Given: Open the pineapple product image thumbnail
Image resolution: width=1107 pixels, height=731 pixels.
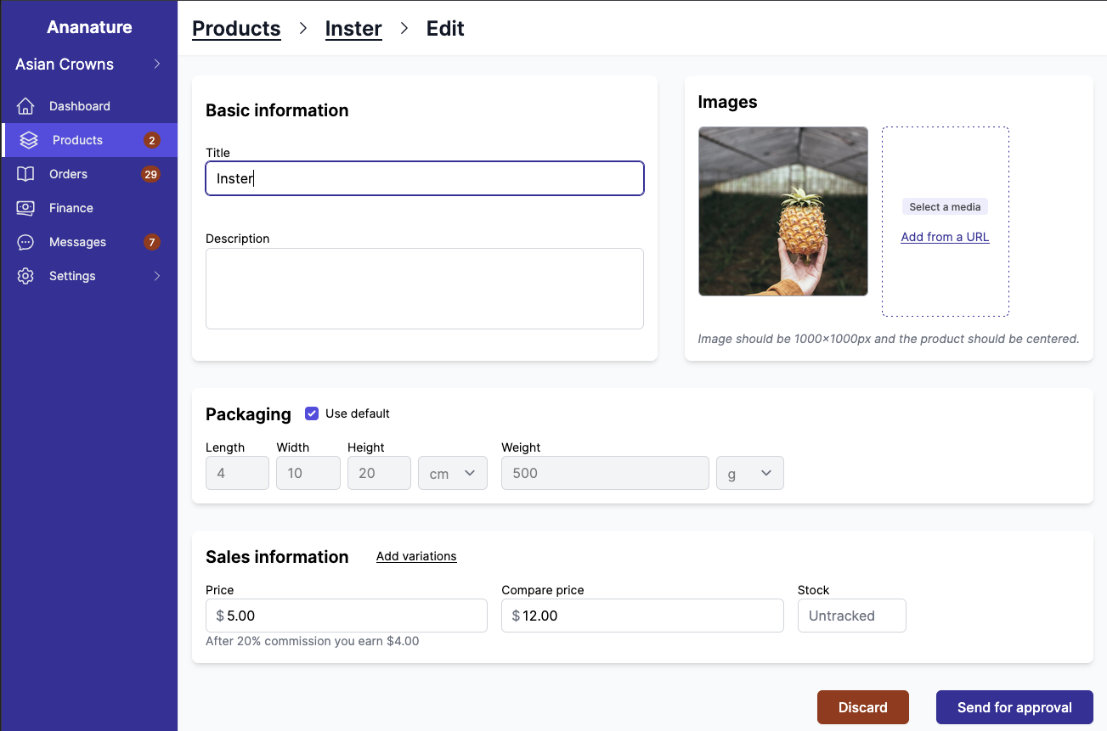Looking at the screenshot, I should 782,211.
